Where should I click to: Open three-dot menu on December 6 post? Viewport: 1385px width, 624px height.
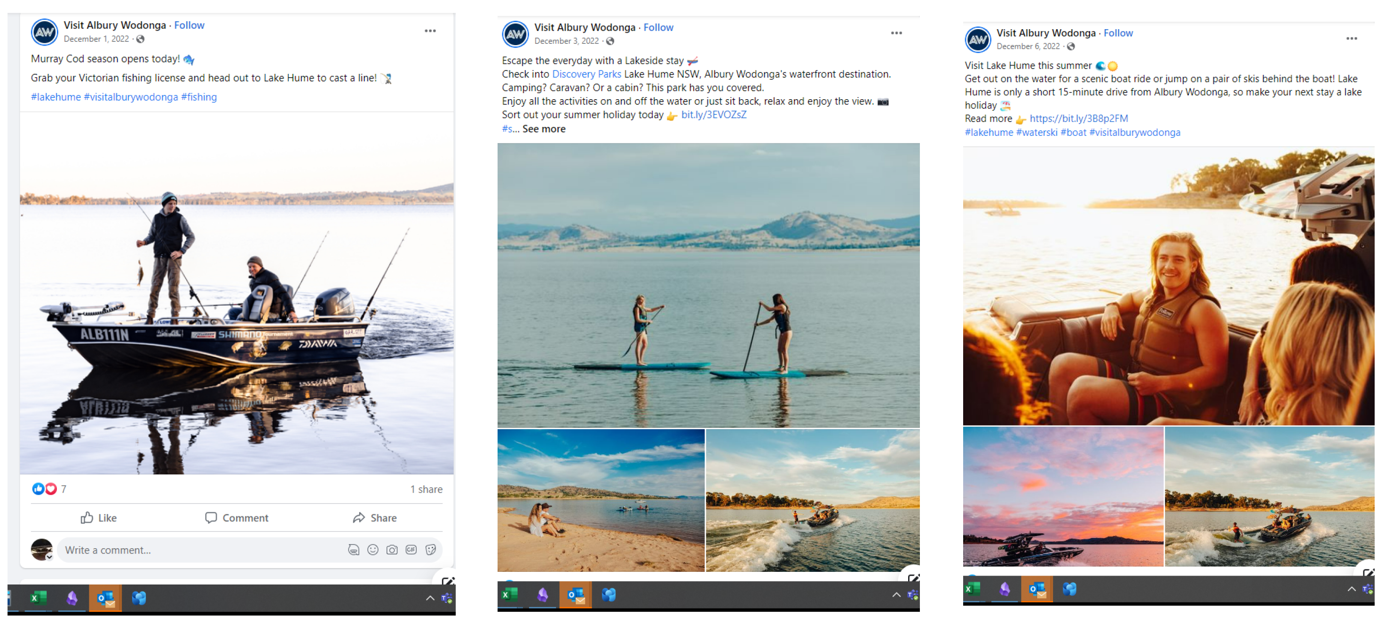click(1352, 38)
